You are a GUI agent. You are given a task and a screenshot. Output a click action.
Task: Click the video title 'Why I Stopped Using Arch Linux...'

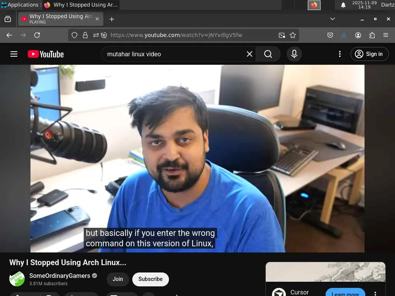click(x=68, y=262)
